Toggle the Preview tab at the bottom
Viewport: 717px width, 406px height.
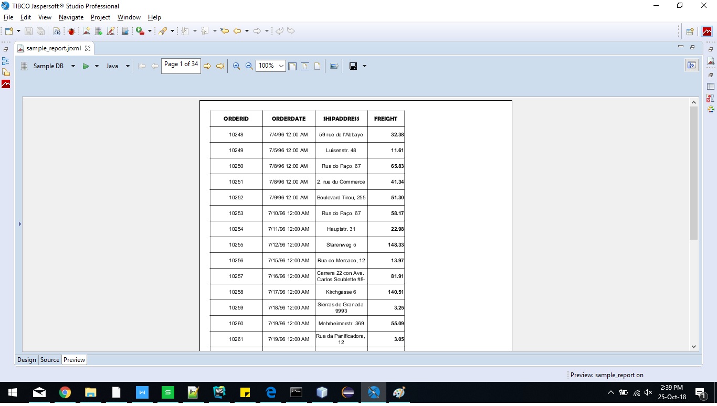pyautogui.click(x=73, y=359)
